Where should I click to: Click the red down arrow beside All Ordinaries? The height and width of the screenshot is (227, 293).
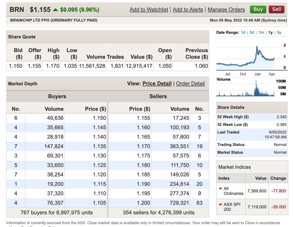[220, 189]
